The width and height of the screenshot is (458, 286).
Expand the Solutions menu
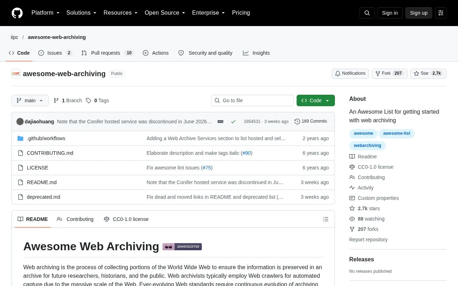coord(82,13)
